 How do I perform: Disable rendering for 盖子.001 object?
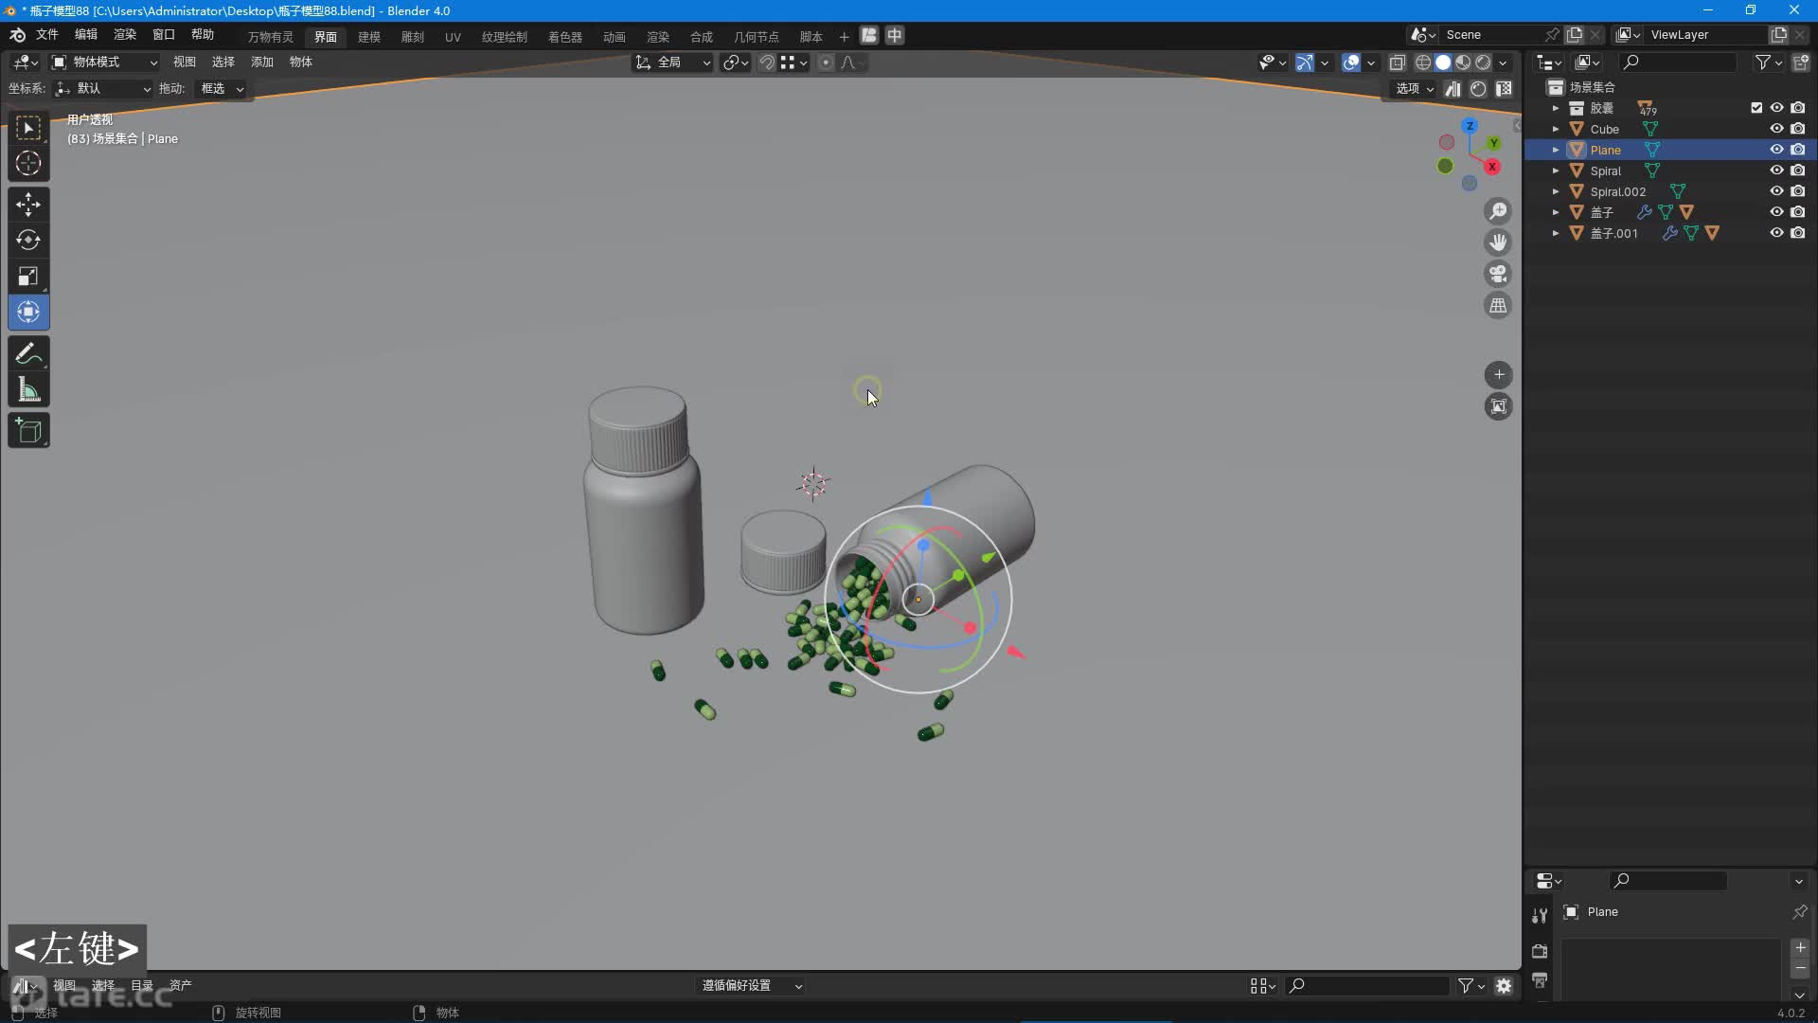pyautogui.click(x=1797, y=233)
